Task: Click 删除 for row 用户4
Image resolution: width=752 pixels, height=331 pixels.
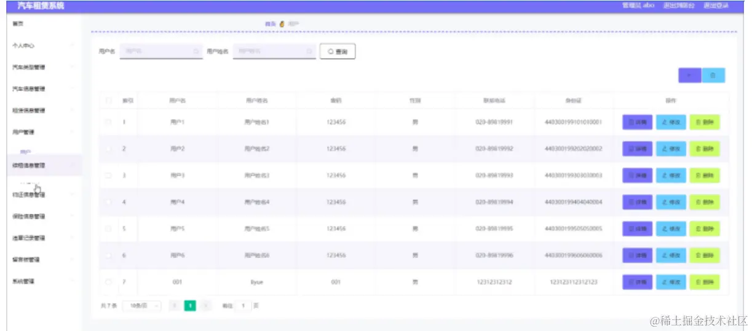Action: (x=705, y=202)
